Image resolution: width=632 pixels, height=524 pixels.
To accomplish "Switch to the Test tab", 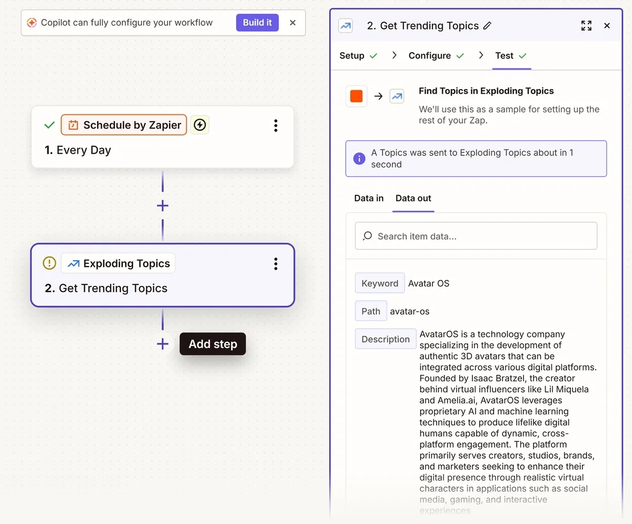I will (505, 56).
